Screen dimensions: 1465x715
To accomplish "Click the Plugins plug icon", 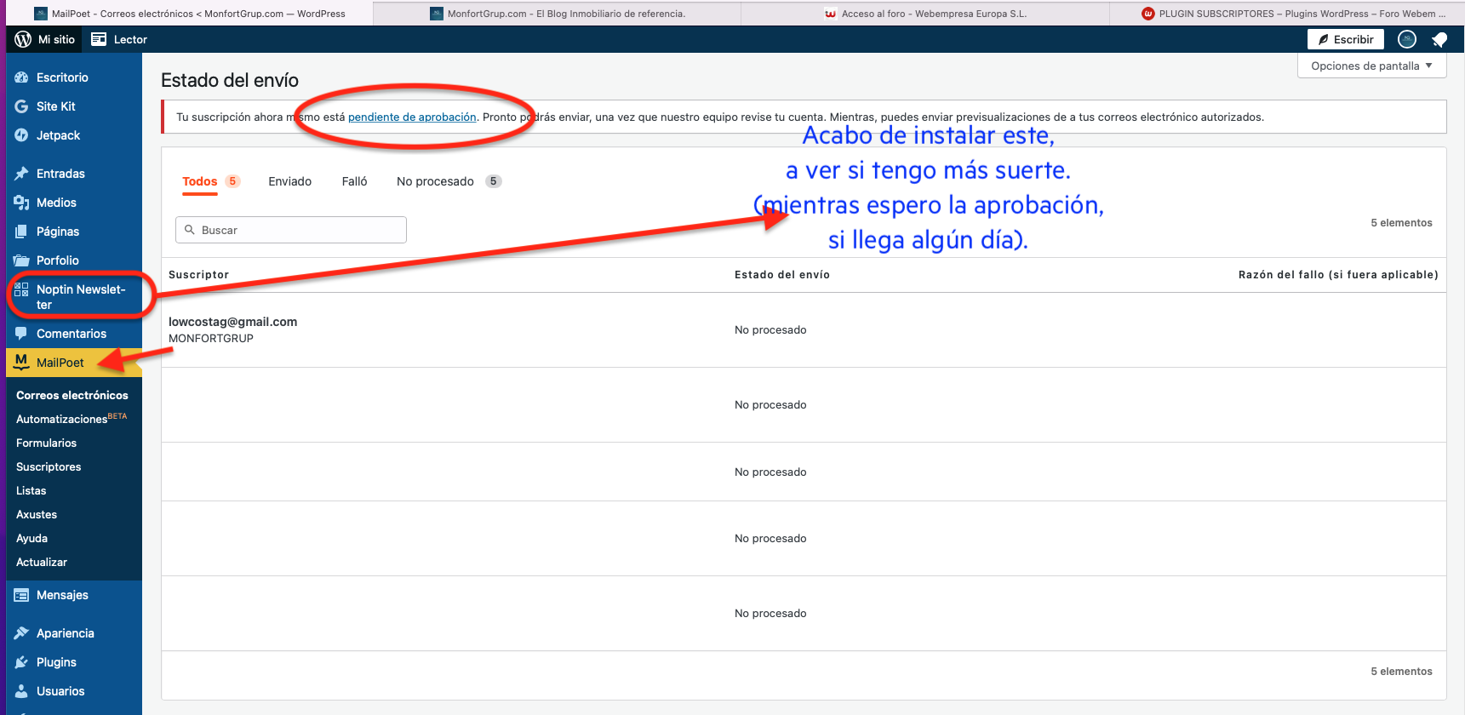I will coord(21,662).
